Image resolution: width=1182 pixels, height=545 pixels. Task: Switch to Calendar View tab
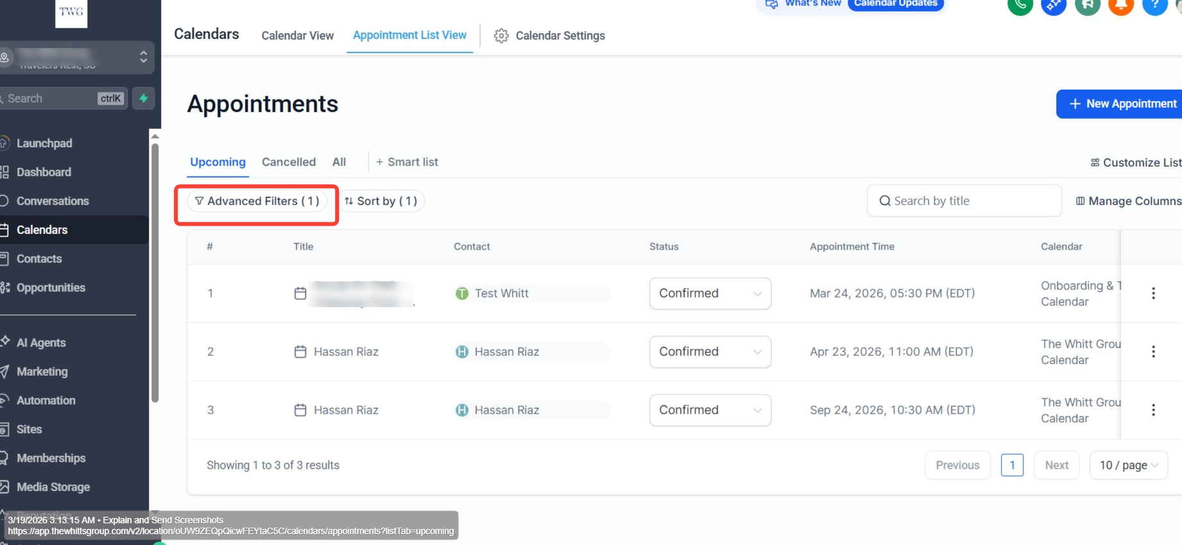(297, 36)
